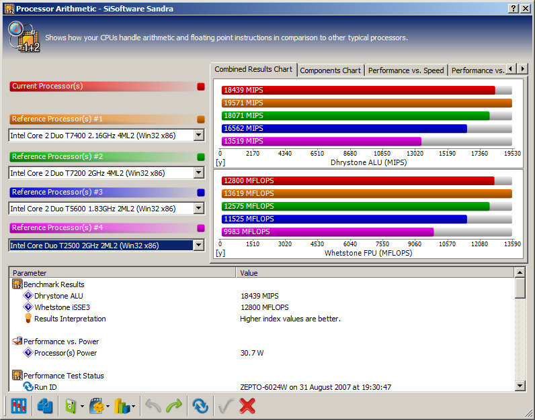Click the Dhrystone ALU diamond icon
Image resolution: width=535 pixels, height=420 pixels.
[x=28, y=295]
